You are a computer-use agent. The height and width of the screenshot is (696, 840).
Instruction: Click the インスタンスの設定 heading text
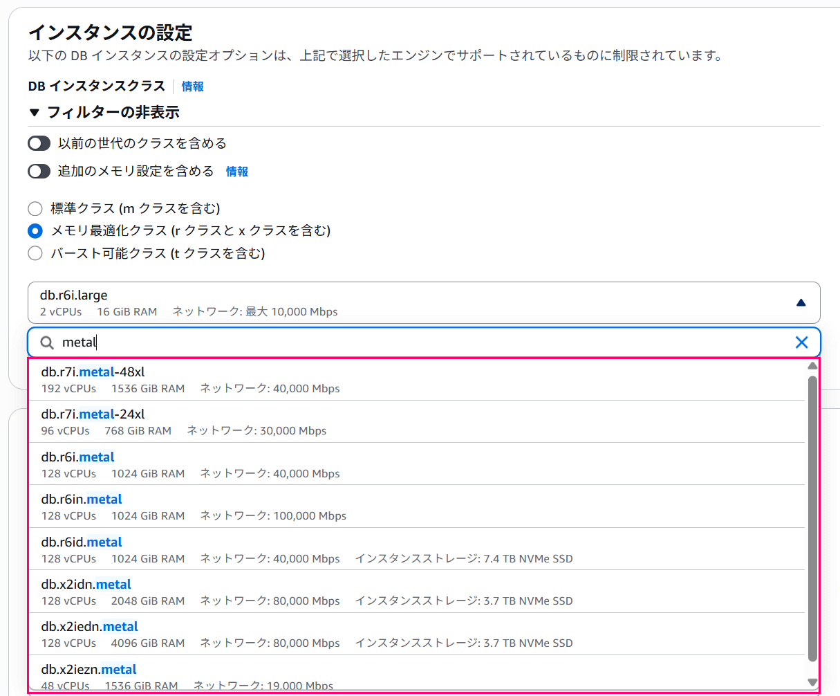(111, 33)
